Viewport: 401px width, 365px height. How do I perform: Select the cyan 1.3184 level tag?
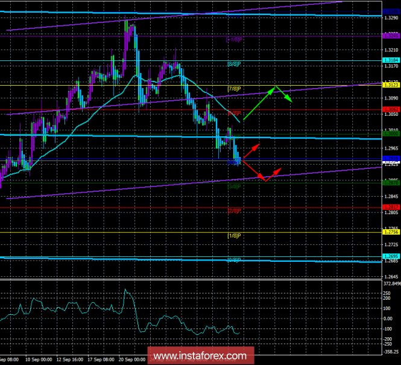pyautogui.click(x=391, y=60)
